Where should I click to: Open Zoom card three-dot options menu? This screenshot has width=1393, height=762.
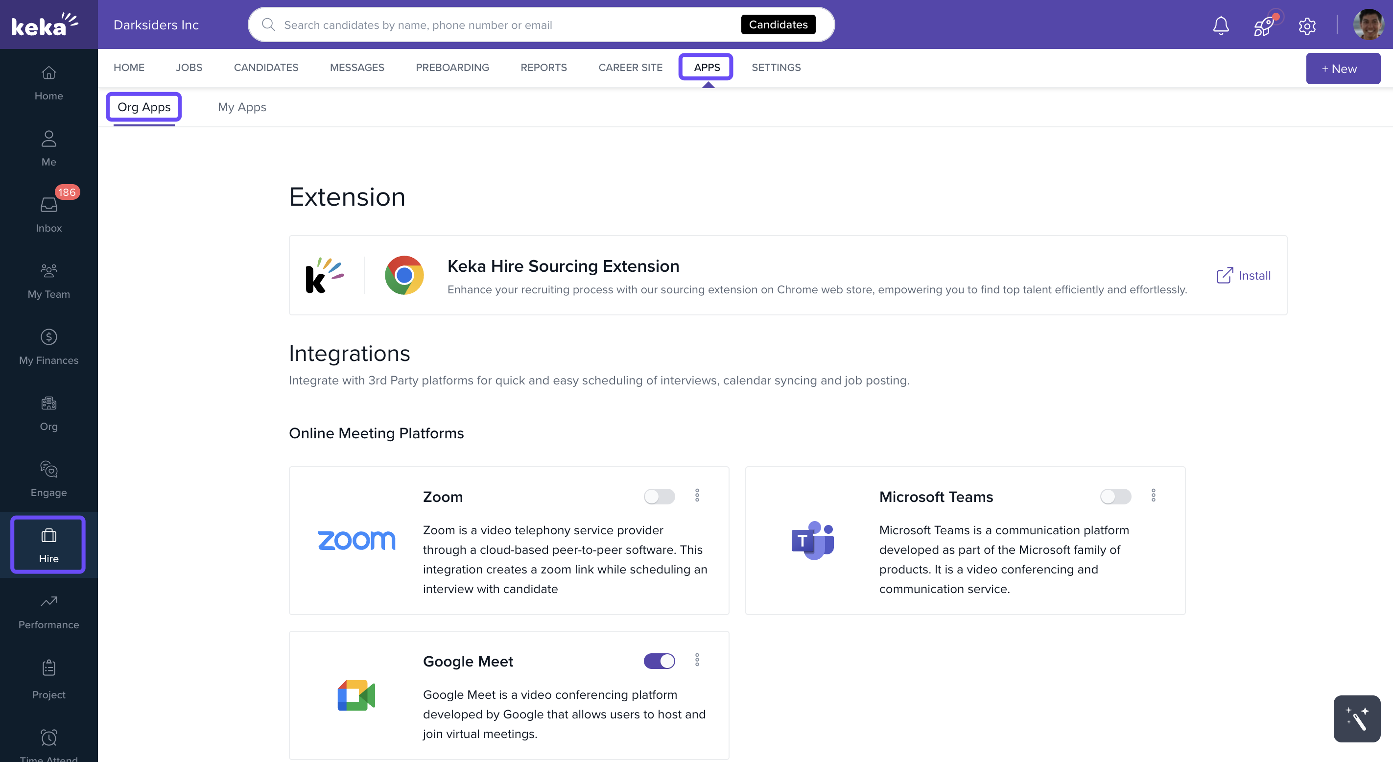697,495
